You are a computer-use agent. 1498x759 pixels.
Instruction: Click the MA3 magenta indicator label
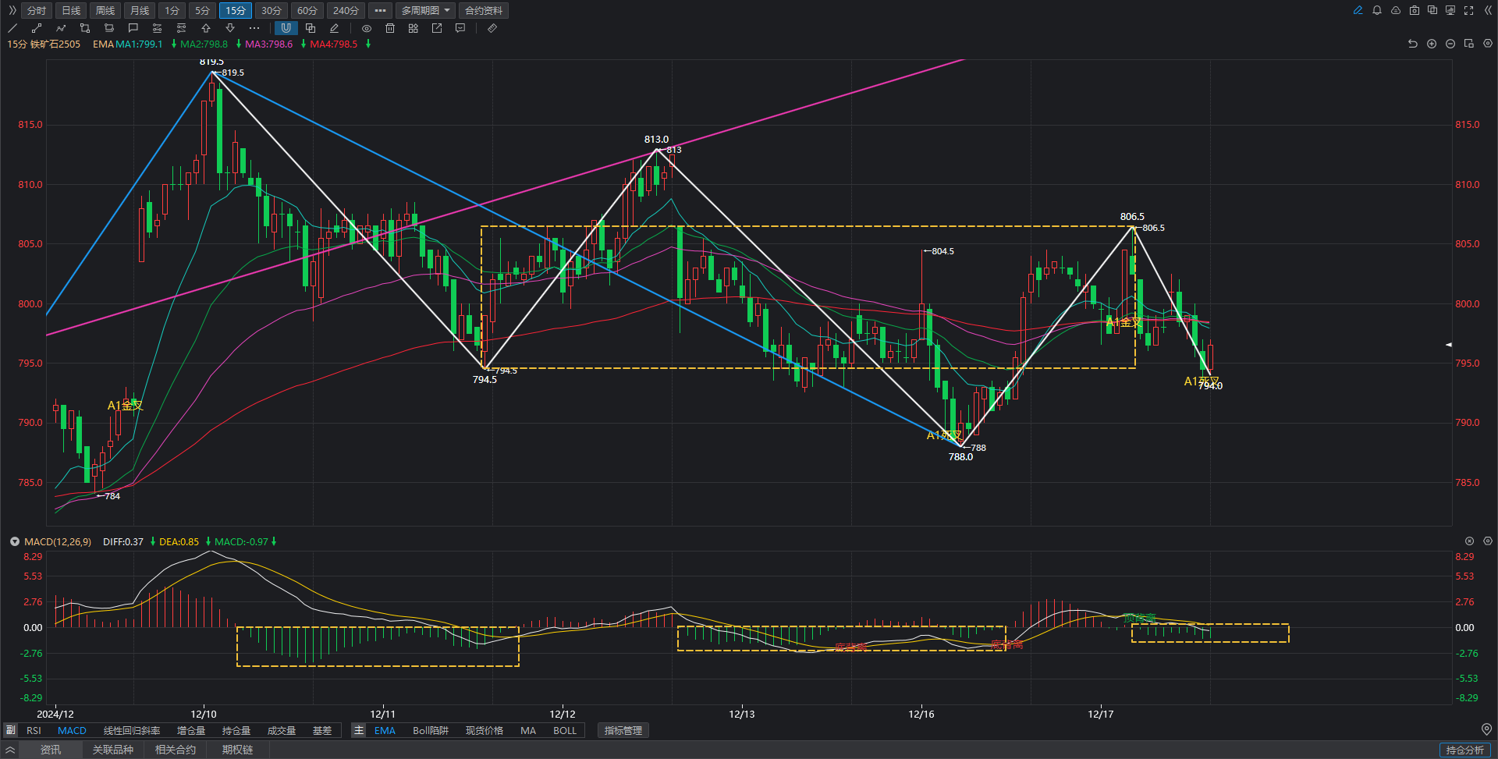(268, 44)
